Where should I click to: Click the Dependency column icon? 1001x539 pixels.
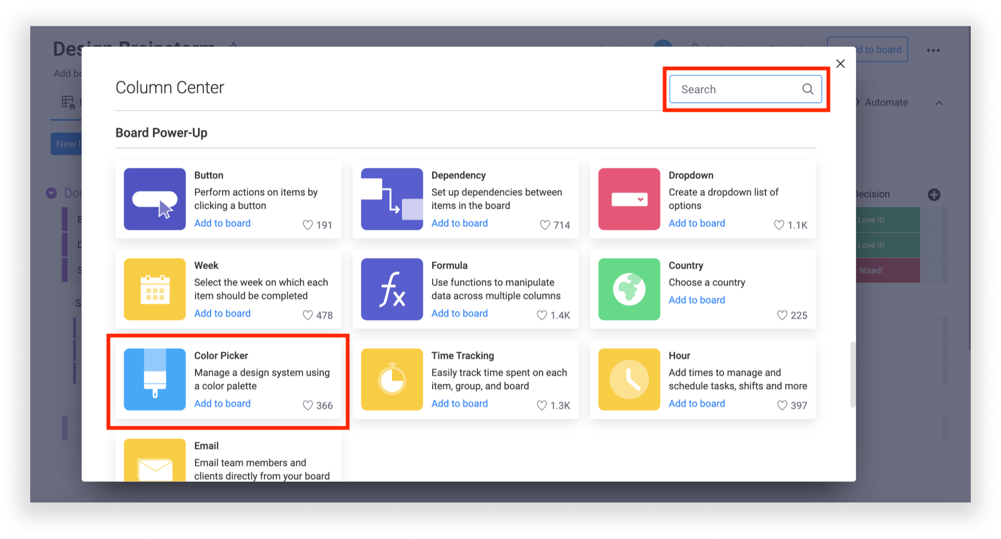click(x=392, y=199)
